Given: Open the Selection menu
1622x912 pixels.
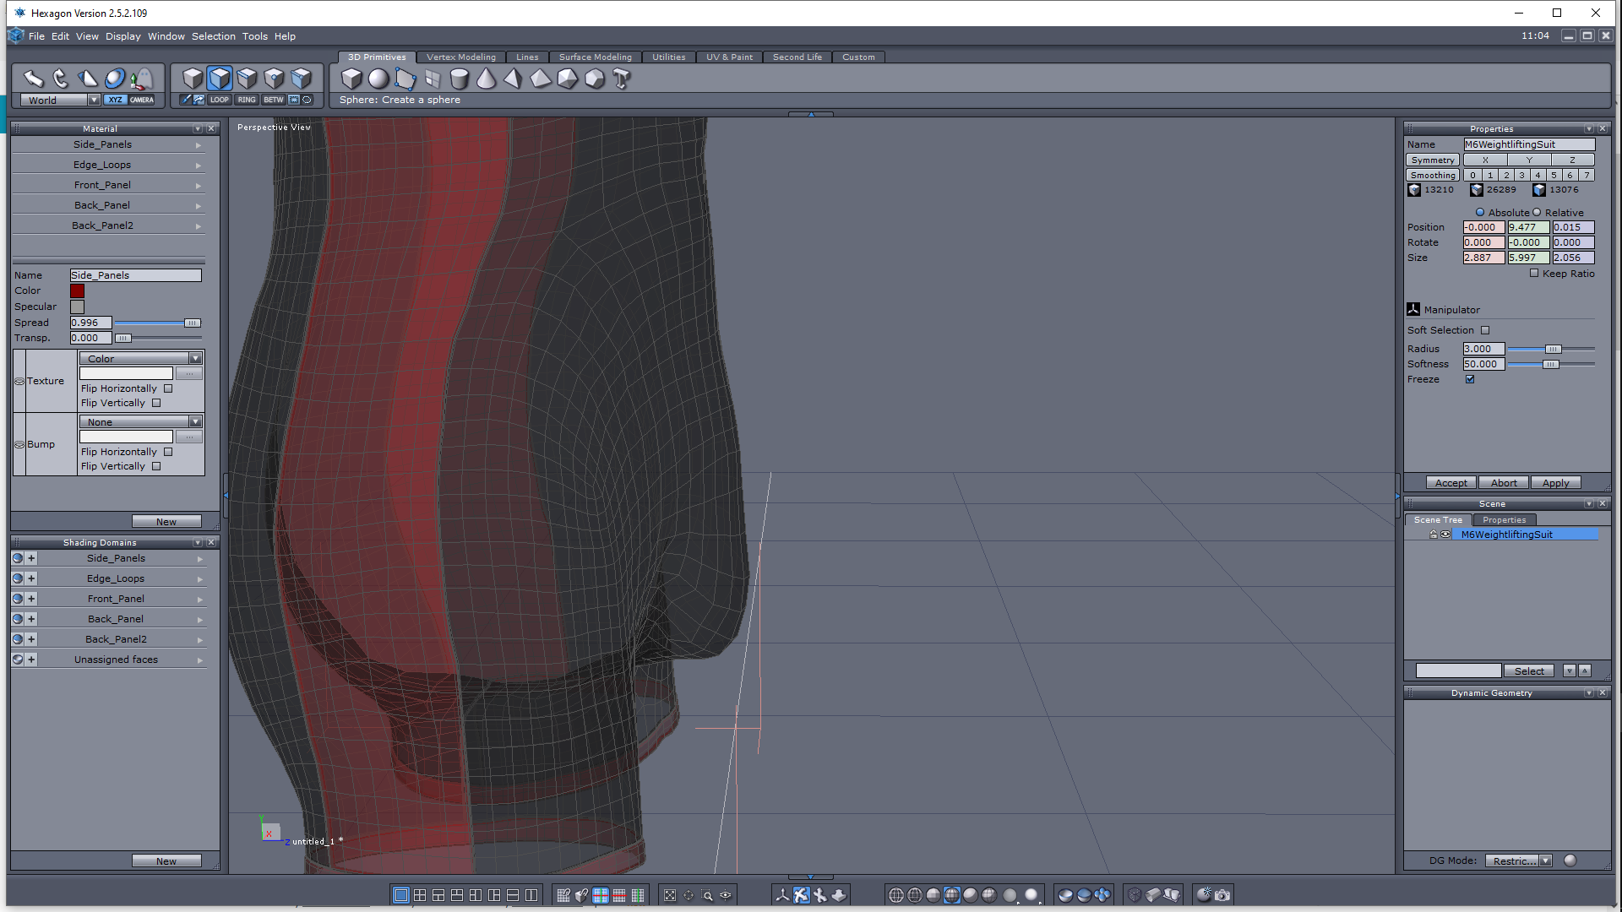Looking at the screenshot, I should [x=213, y=36].
